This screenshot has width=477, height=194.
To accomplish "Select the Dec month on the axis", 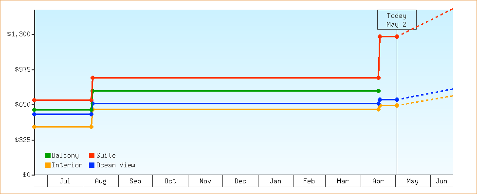I will (240, 181).
